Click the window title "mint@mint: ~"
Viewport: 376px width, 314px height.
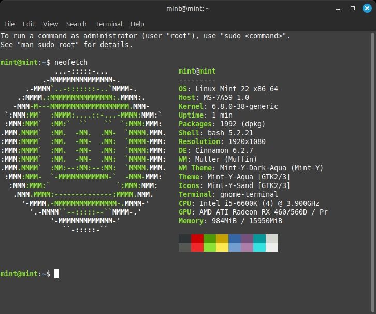188,9
